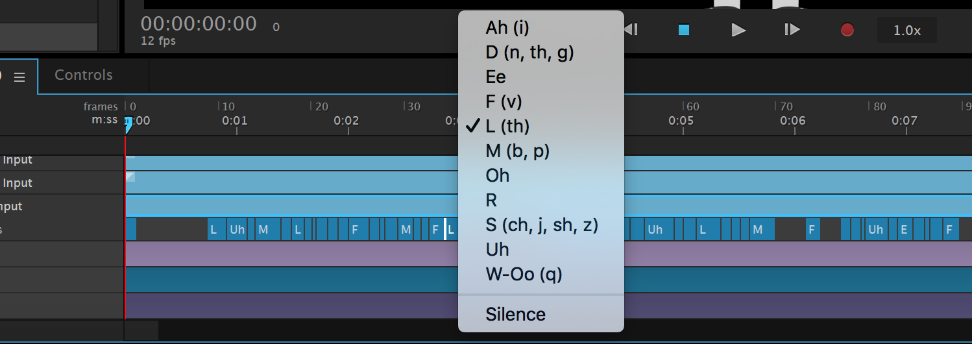Click the red Record button

pos(847,30)
